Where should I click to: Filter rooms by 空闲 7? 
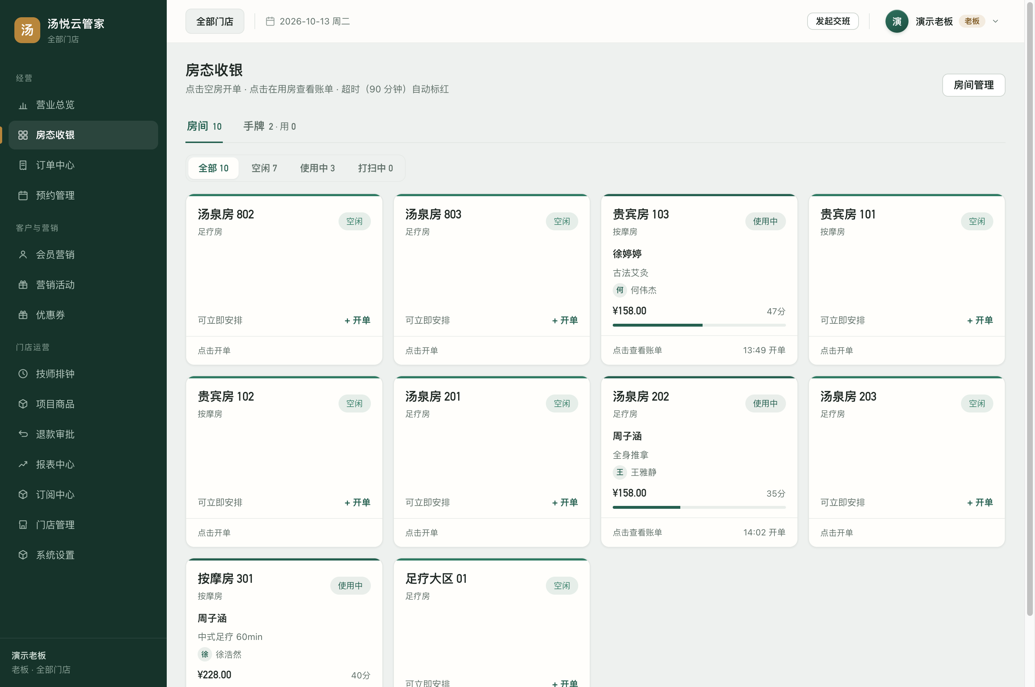[264, 168]
